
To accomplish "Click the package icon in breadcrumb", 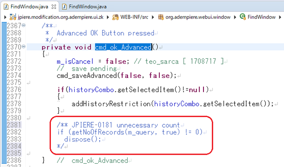I will click(x=161, y=17).
